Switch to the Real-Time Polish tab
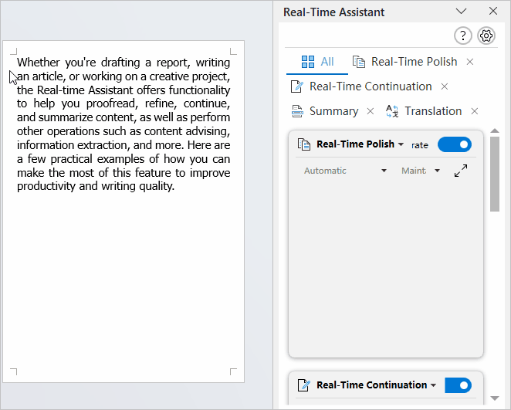 pos(405,62)
